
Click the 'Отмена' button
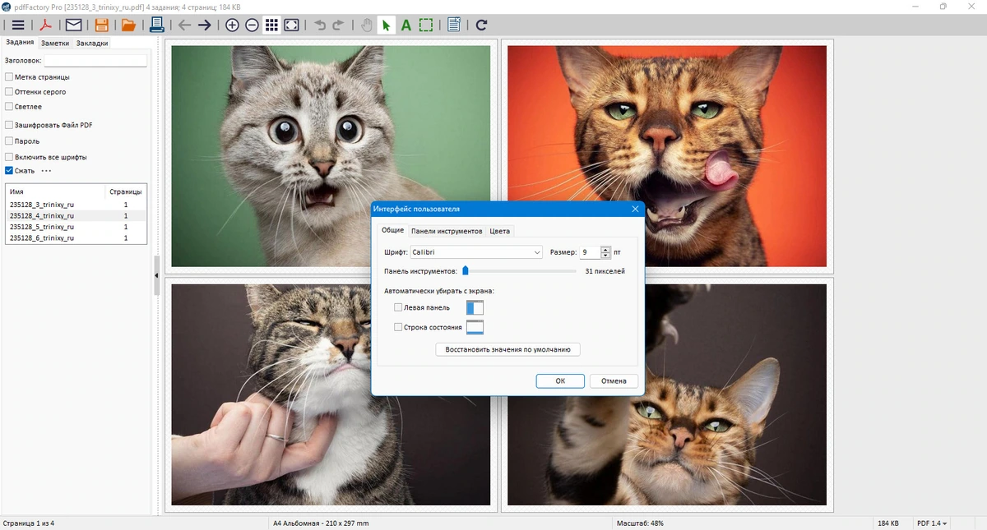tap(614, 380)
